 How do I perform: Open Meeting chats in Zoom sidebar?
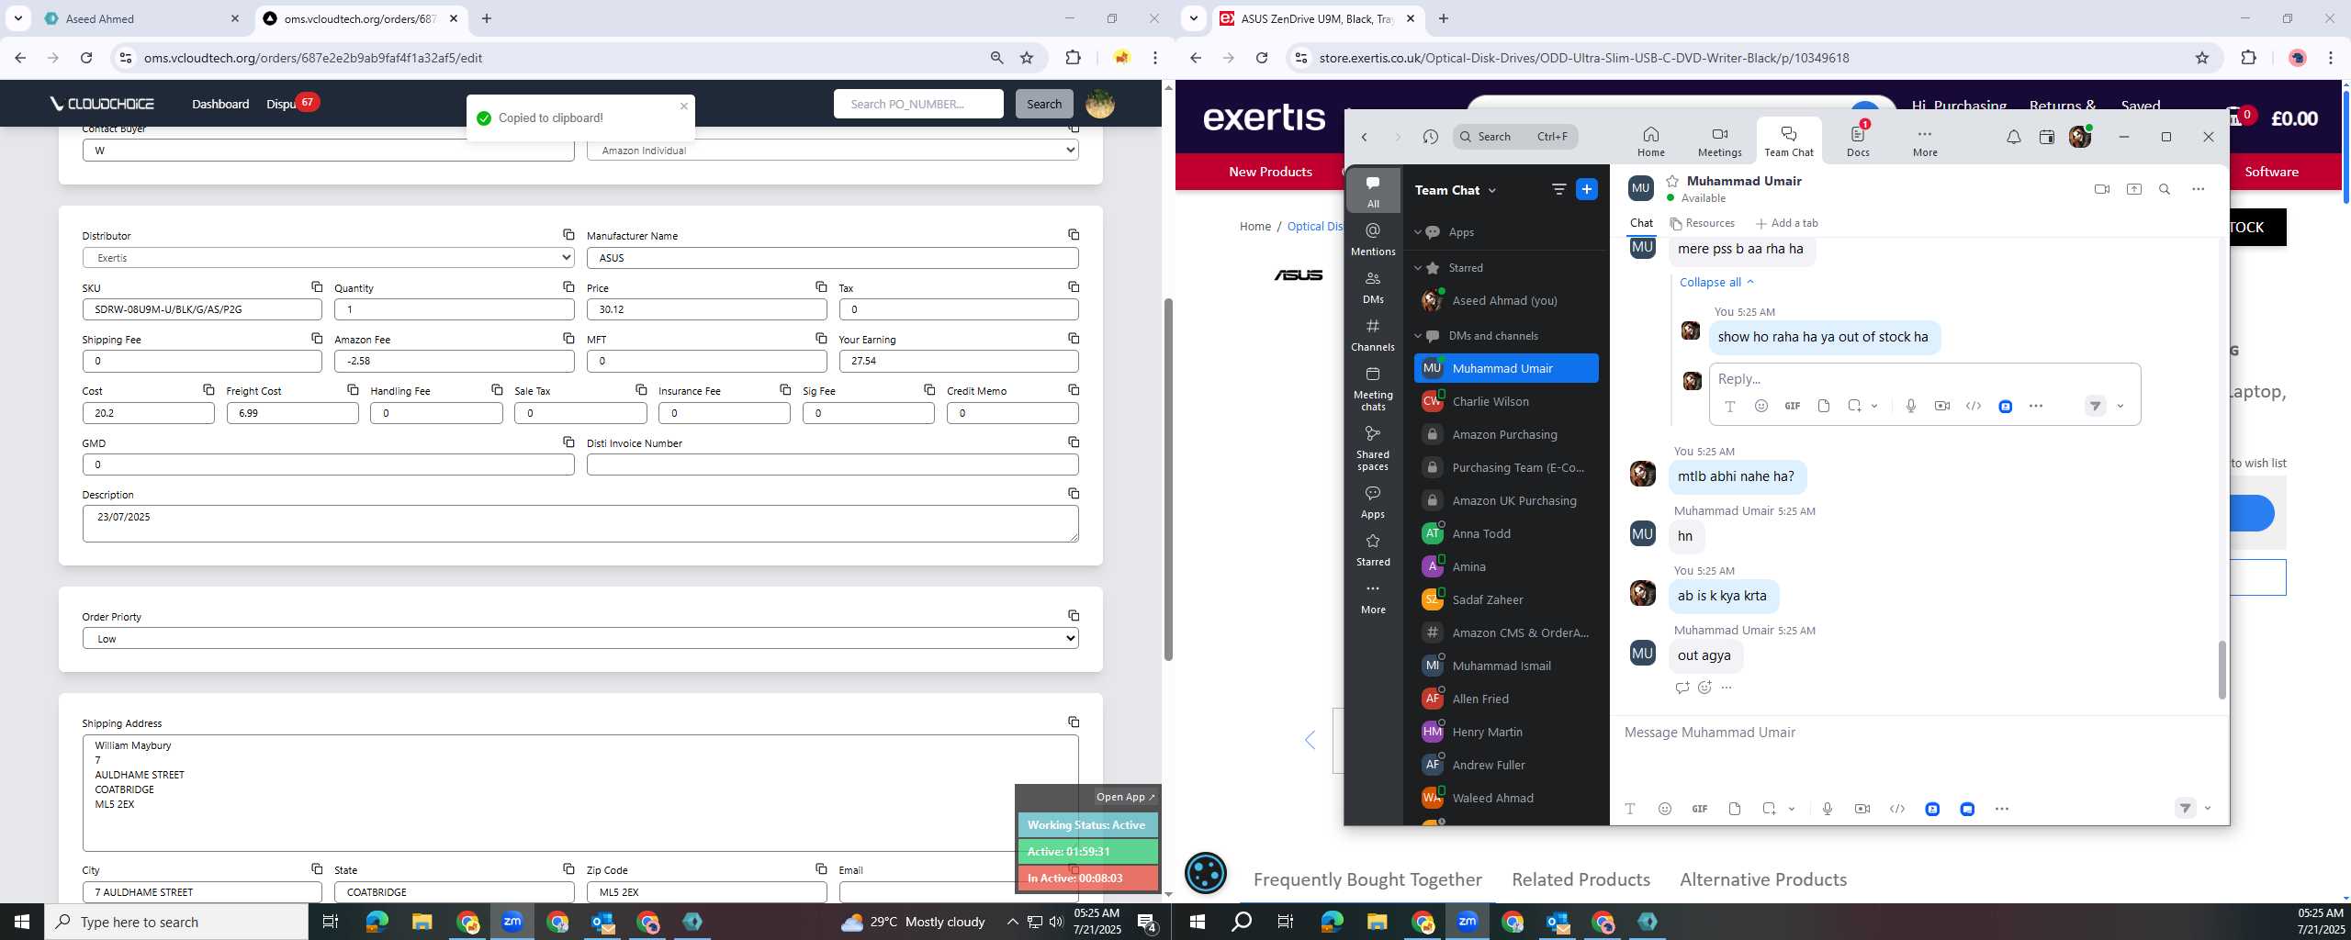[x=1373, y=387]
